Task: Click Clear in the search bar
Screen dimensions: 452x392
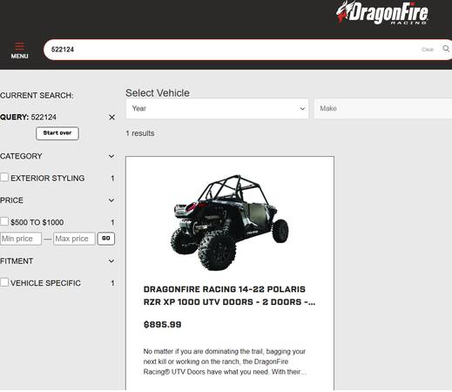Action: coord(428,50)
